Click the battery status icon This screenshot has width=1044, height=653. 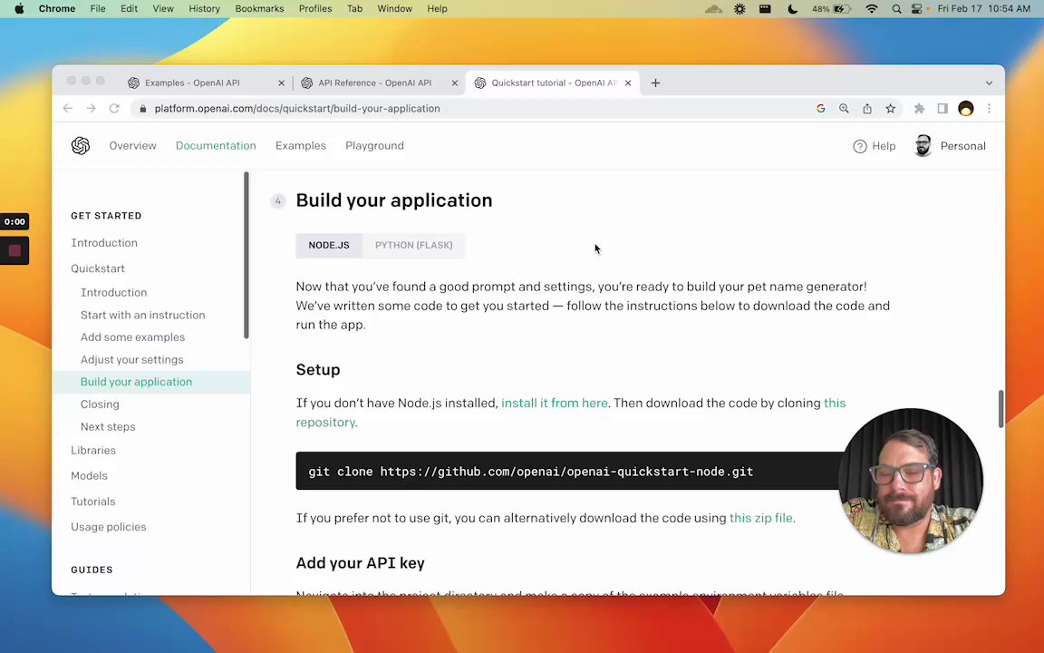[842, 9]
